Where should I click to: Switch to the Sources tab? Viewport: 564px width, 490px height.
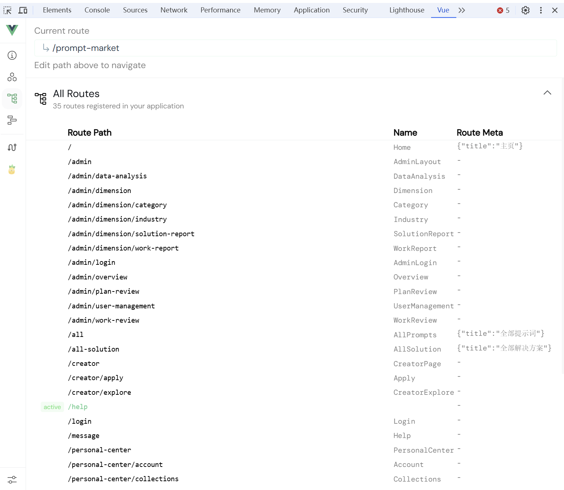[x=135, y=10]
